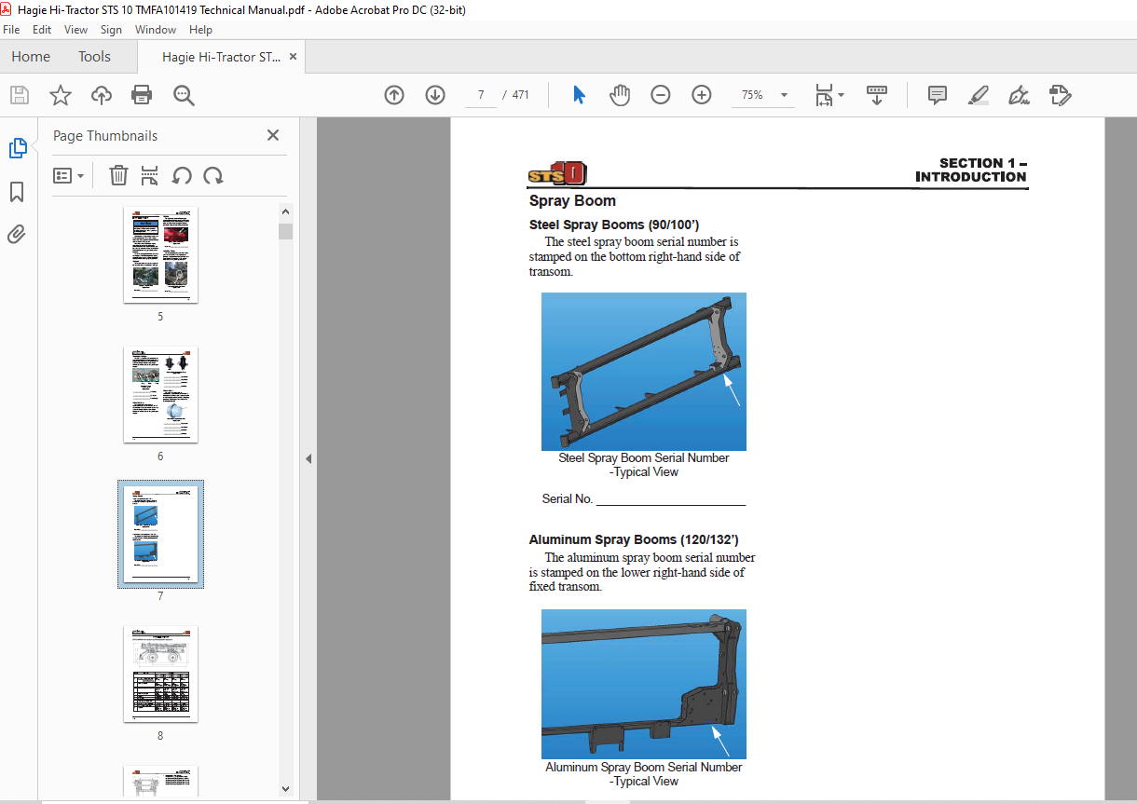
Task: Select page 8 thumbnail
Action: coord(160,674)
